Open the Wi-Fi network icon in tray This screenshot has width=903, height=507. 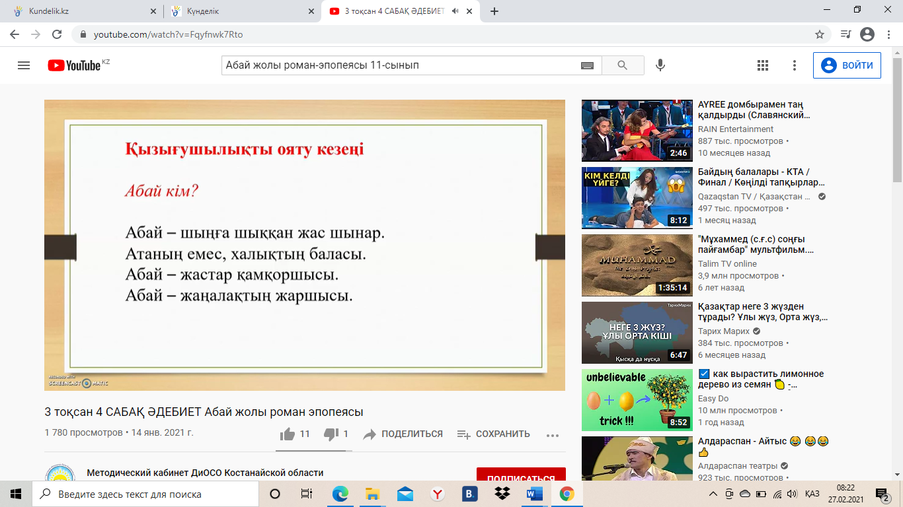click(777, 494)
